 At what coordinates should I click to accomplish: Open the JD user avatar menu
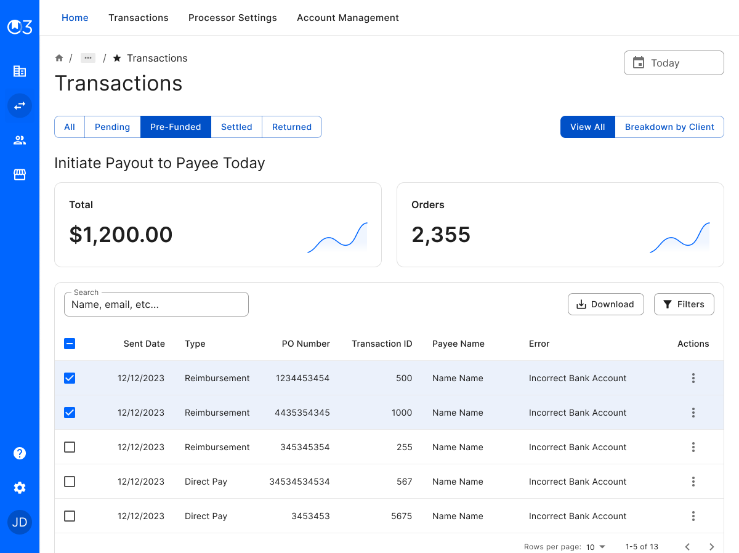pos(20,522)
